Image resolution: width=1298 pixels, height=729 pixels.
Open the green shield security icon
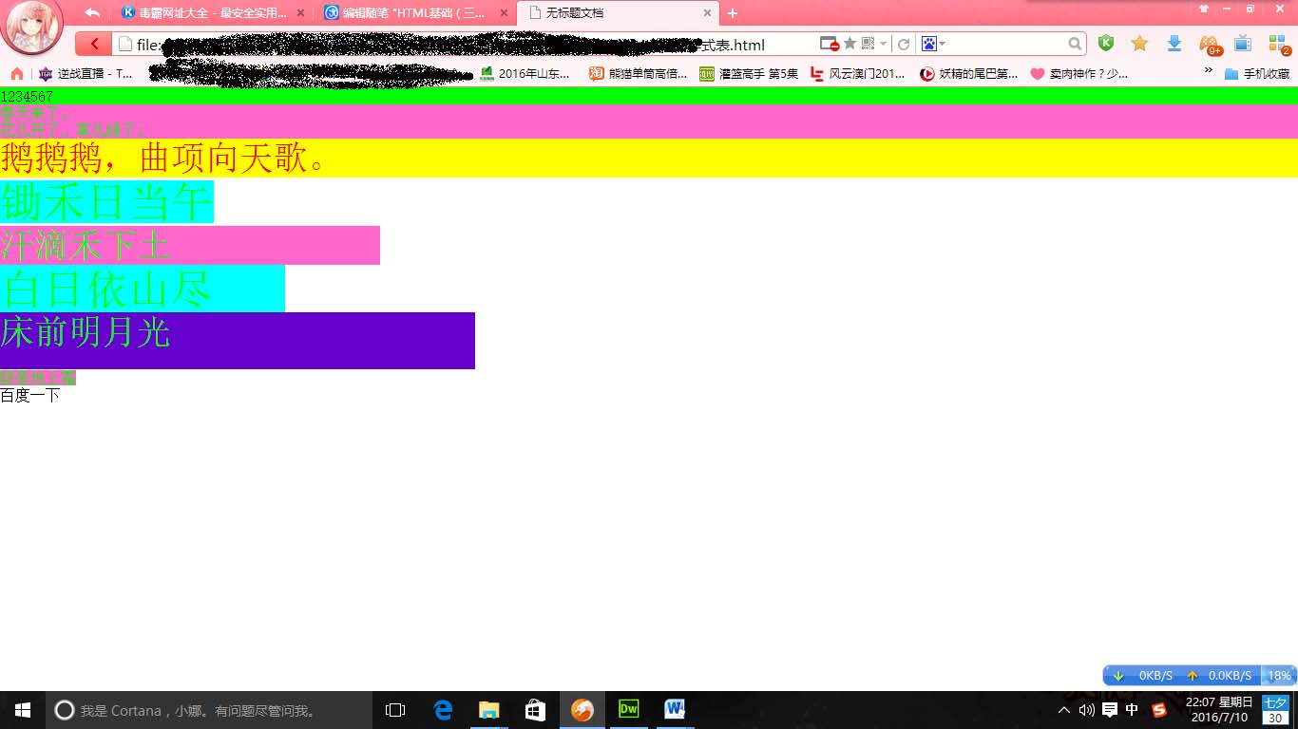tap(1105, 44)
